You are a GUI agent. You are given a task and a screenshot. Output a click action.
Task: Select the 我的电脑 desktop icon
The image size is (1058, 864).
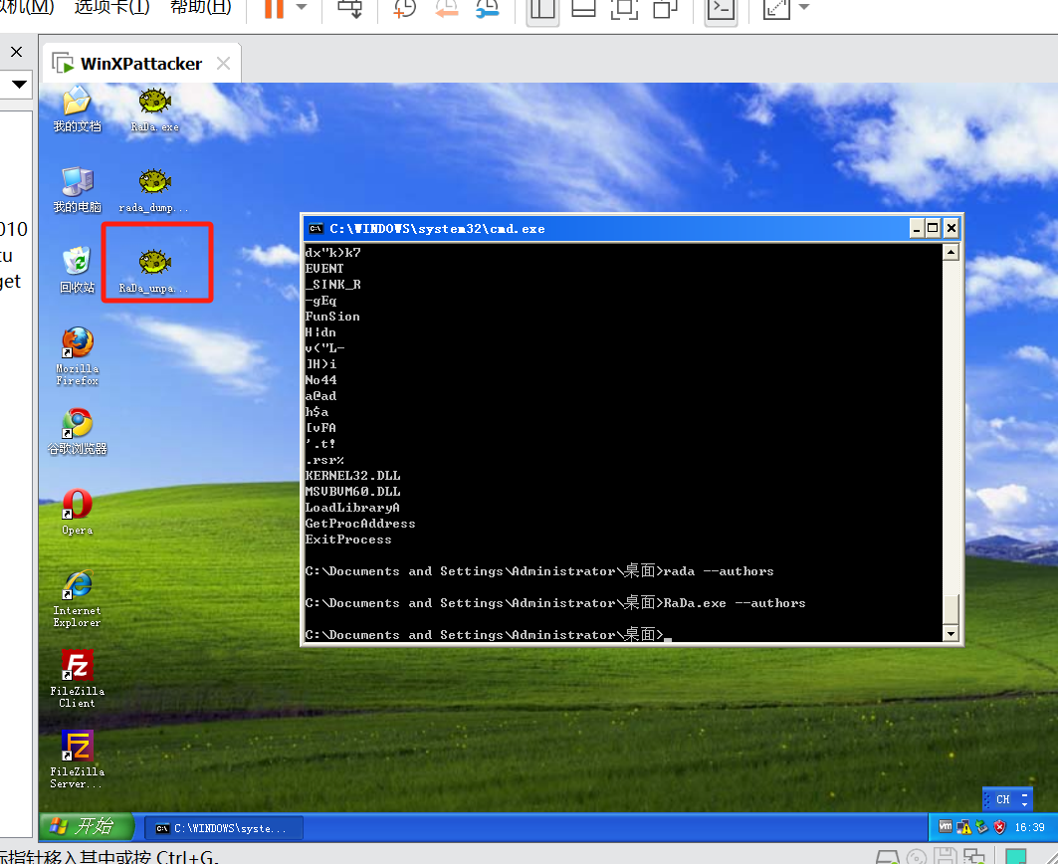(x=77, y=190)
